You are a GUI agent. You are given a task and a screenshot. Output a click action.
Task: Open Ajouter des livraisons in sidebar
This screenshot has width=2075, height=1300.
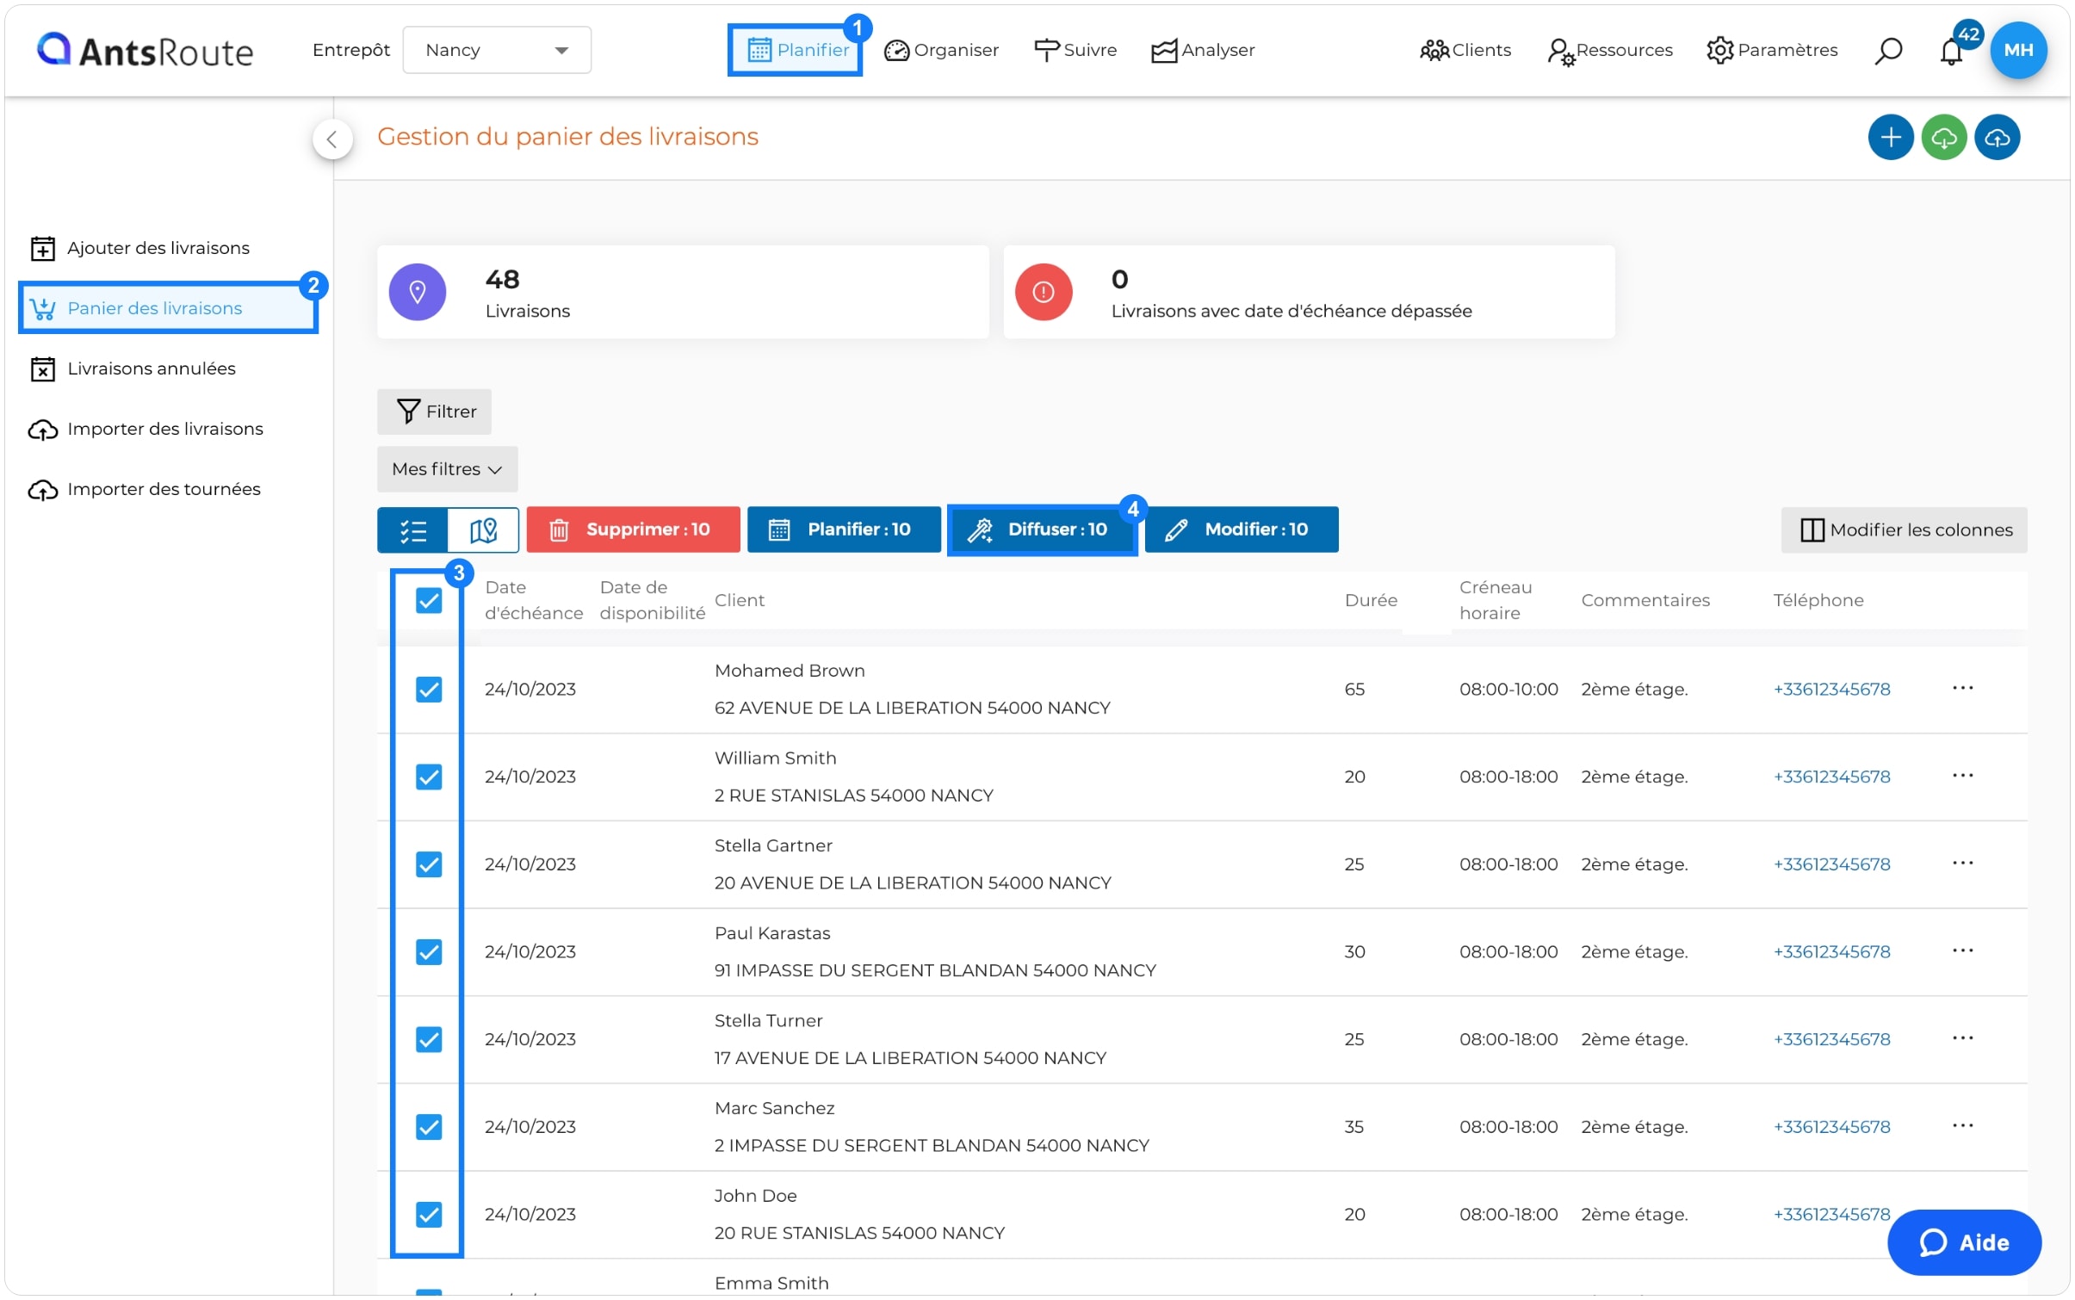[139, 248]
